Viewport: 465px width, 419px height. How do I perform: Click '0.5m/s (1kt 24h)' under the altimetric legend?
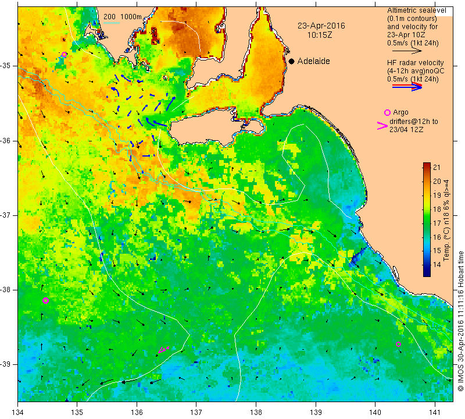tap(413, 43)
